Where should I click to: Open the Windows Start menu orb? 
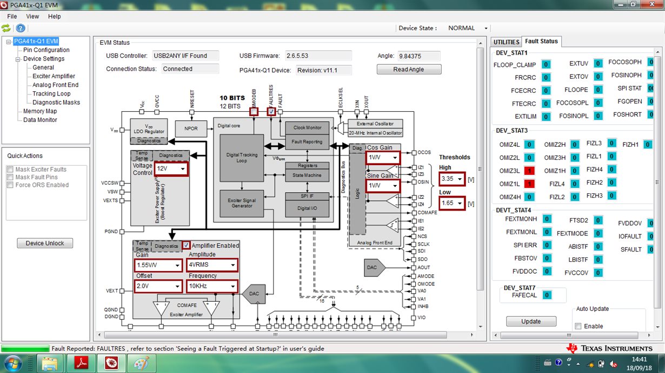tap(12, 363)
